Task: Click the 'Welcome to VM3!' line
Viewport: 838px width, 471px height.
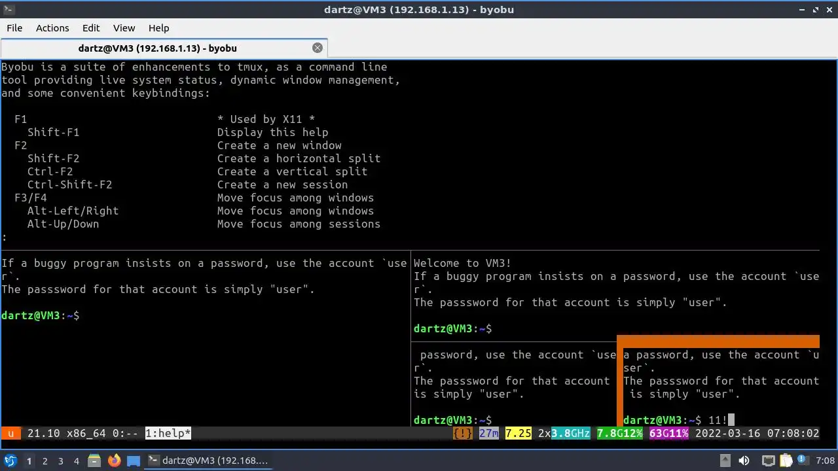Action: [462, 263]
